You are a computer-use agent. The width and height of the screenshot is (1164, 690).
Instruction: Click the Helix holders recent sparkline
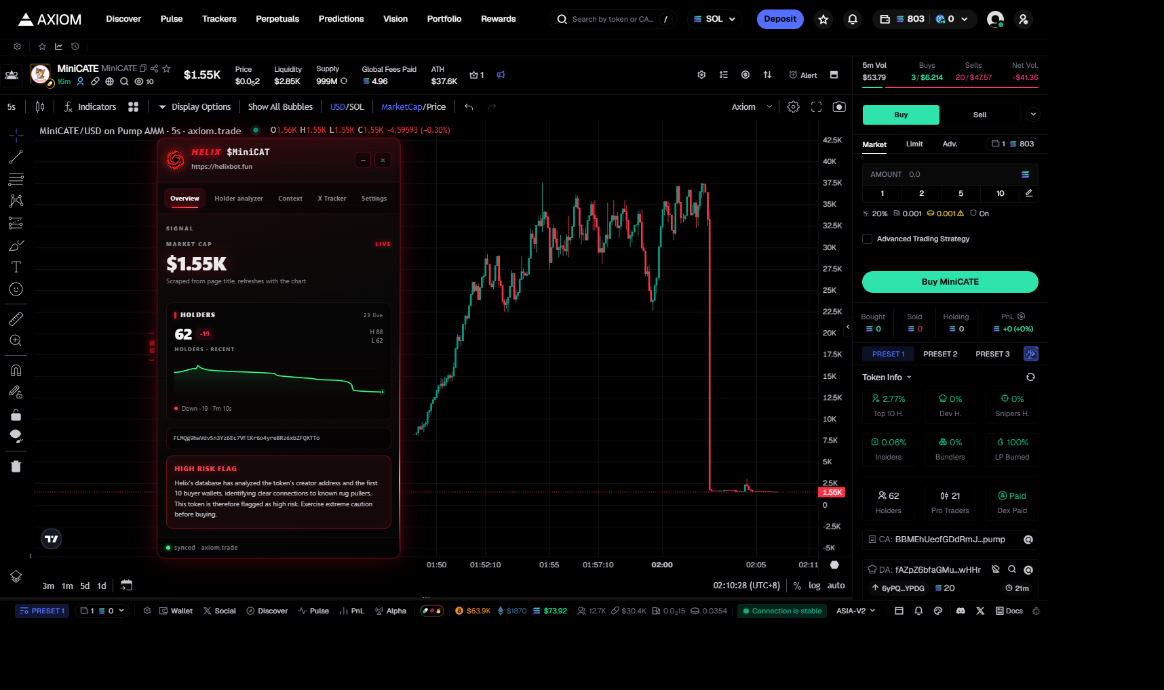click(x=279, y=381)
